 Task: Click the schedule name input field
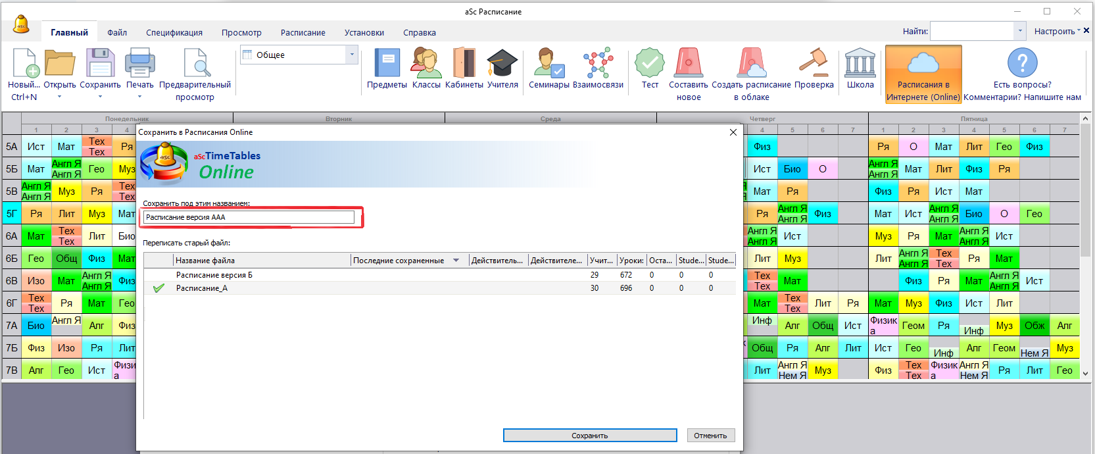(x=249, y=217)
